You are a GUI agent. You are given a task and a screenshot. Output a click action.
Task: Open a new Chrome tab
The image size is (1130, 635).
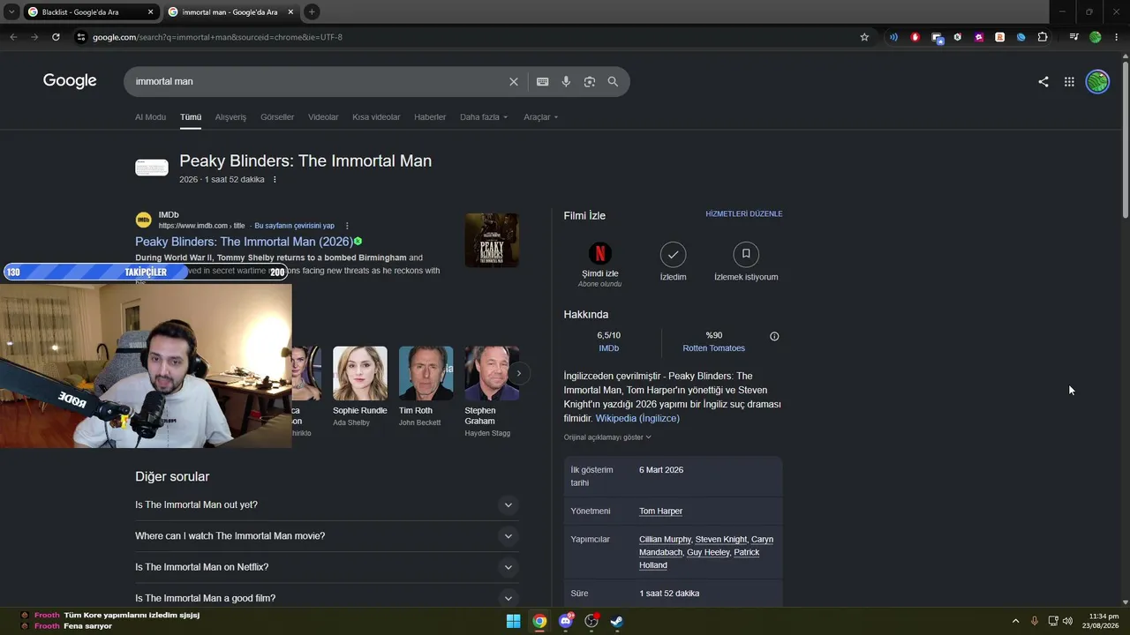point(312,11)
